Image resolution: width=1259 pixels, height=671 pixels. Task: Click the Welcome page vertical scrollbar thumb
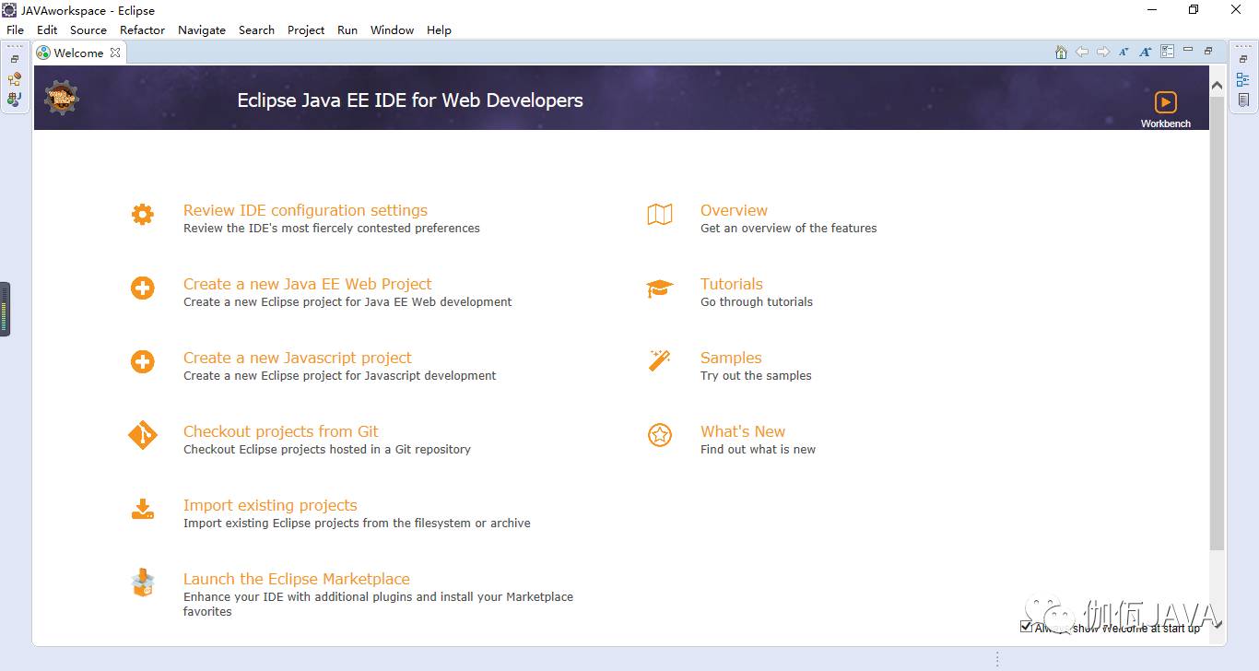pos(1217,323)
